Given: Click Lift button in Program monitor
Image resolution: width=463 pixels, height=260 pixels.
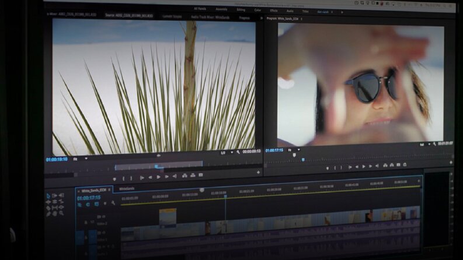Looking at the screenshot, I should click(385, 166).
